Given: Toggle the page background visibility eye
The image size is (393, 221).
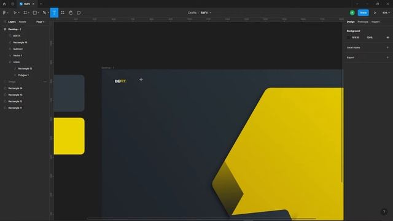Looking at the screenshot, I should click(387, 37).
